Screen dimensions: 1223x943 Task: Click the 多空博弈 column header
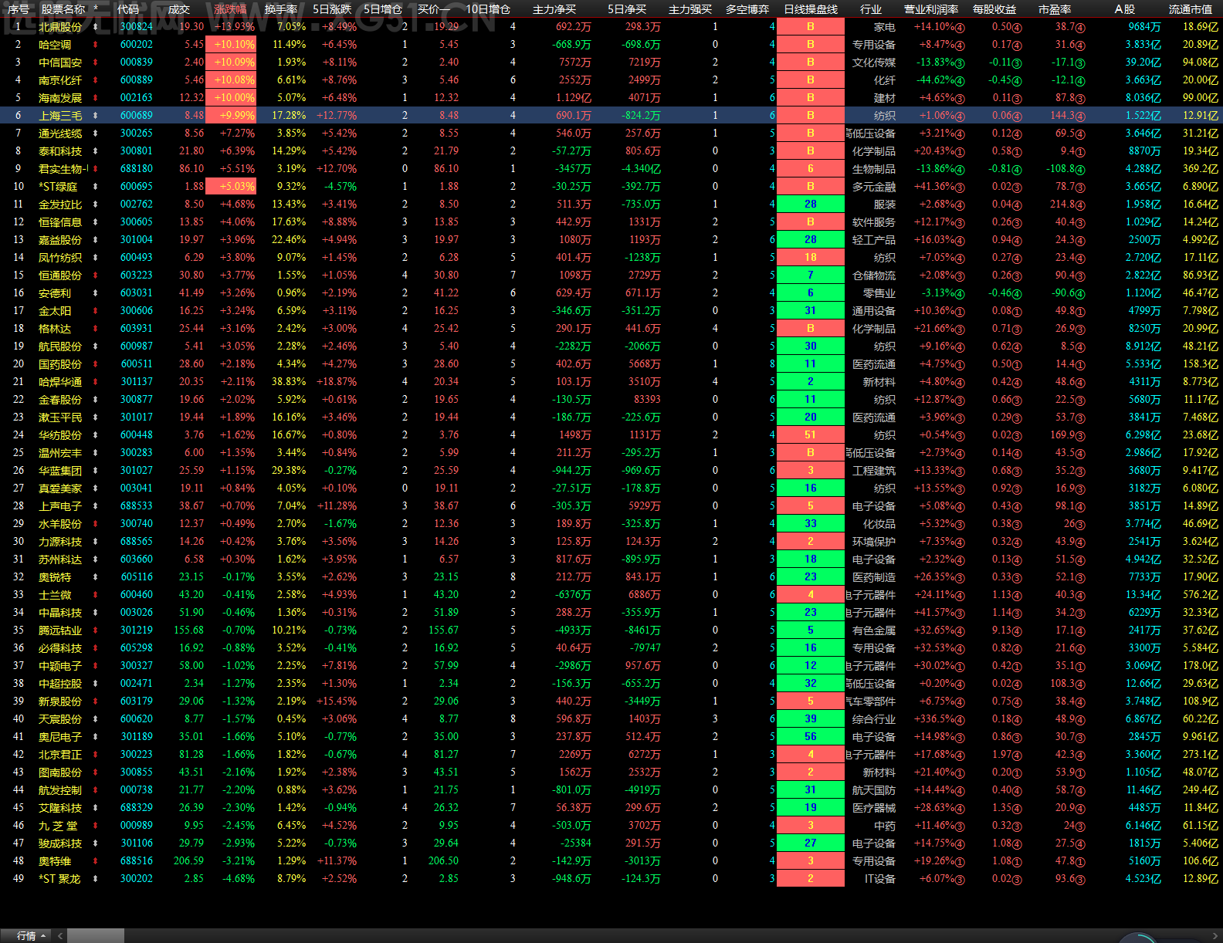[747, 9]
